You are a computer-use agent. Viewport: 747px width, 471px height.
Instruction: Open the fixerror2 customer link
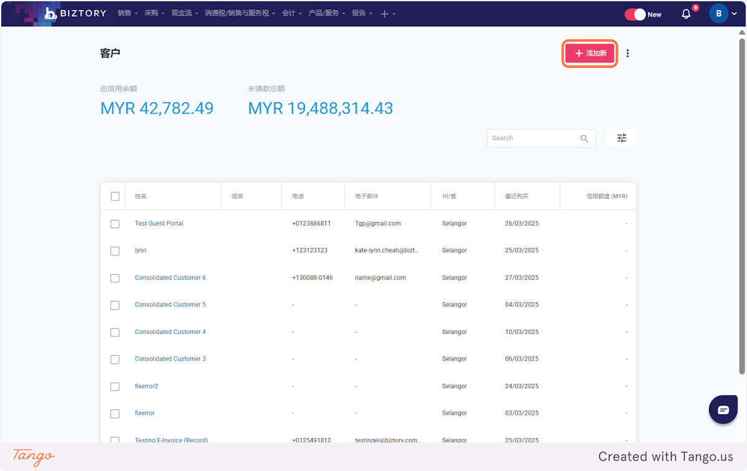[146, 386]
